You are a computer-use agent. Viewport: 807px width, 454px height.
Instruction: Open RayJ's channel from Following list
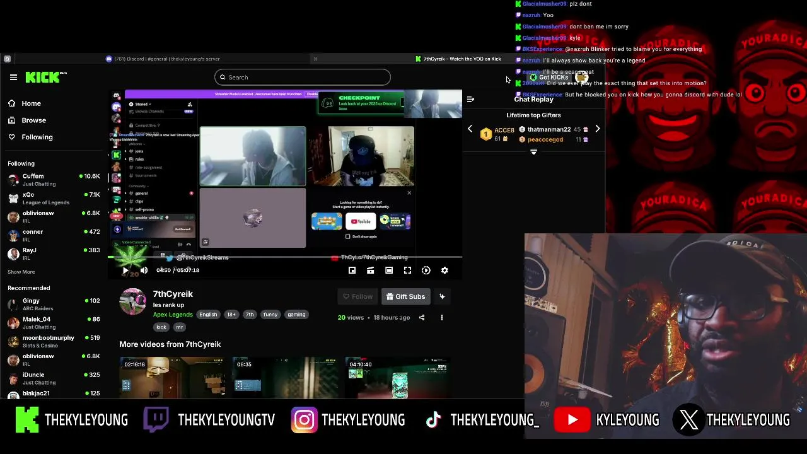click(x=54, y=253)
